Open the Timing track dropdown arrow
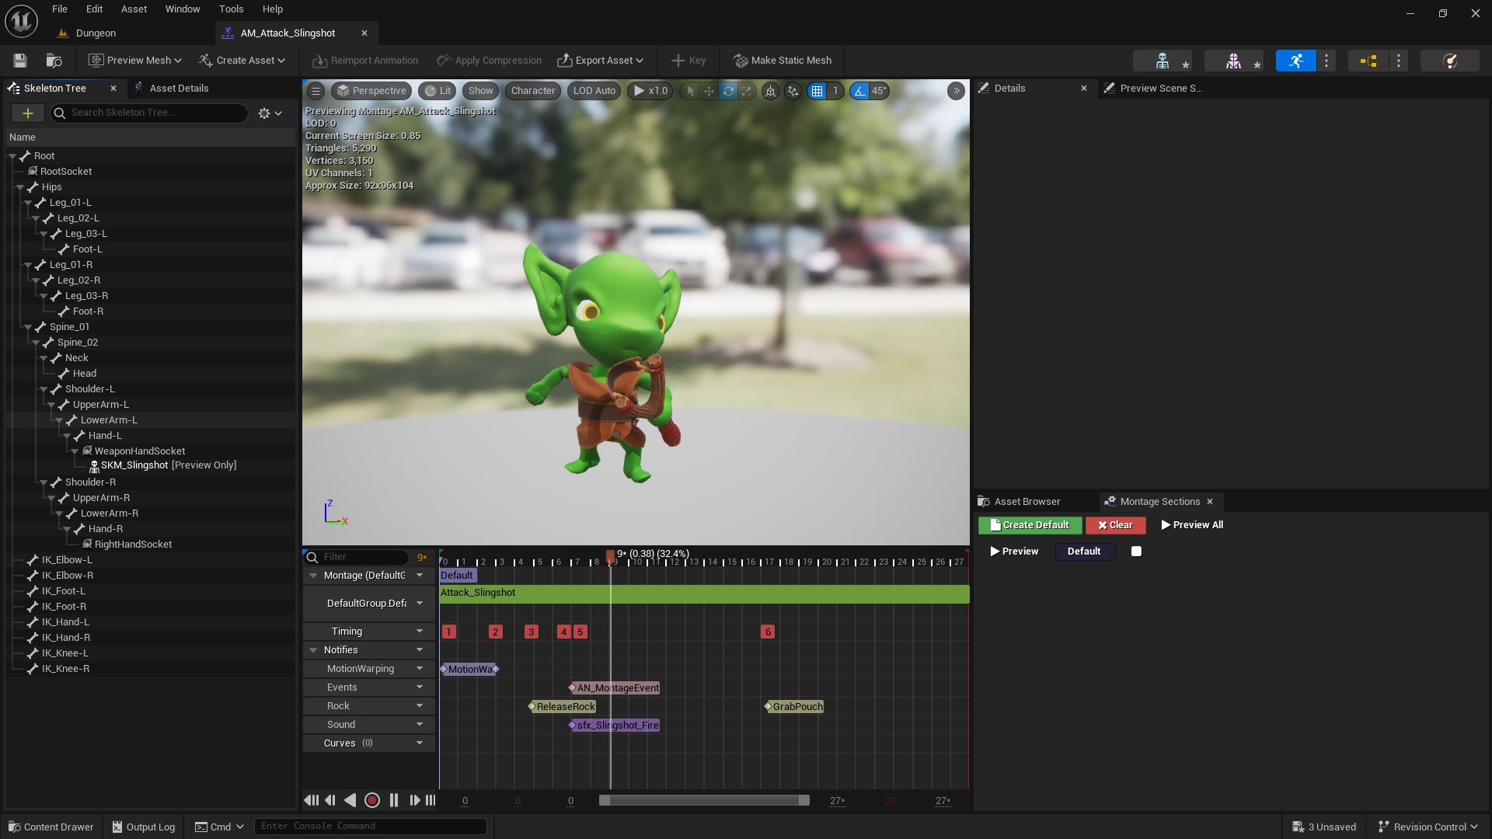Viewport: 1492px width, 839px height. click(420, 632)
